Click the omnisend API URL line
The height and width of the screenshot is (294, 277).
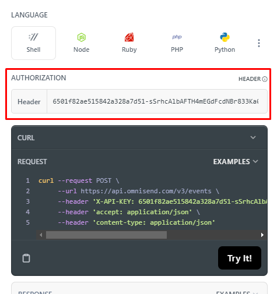(138, 191)
